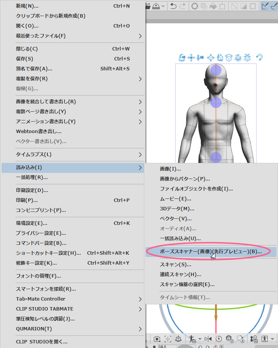Choose クリップボードから新規作成(B) menu item
Screen dimensions: 278x348
(73, 16)
